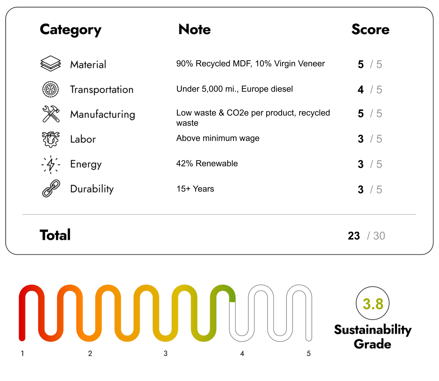This screenshot has height=381, width=439.
Task: Select the Score column header
Action: pos(370,29)
